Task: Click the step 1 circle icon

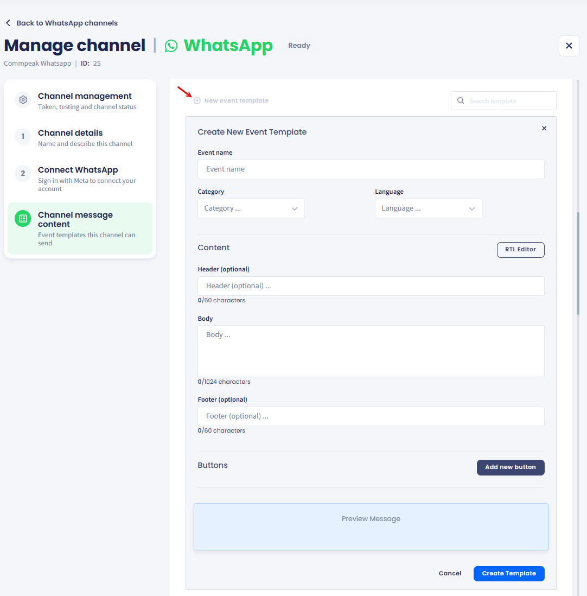Action: click(23, 136)
